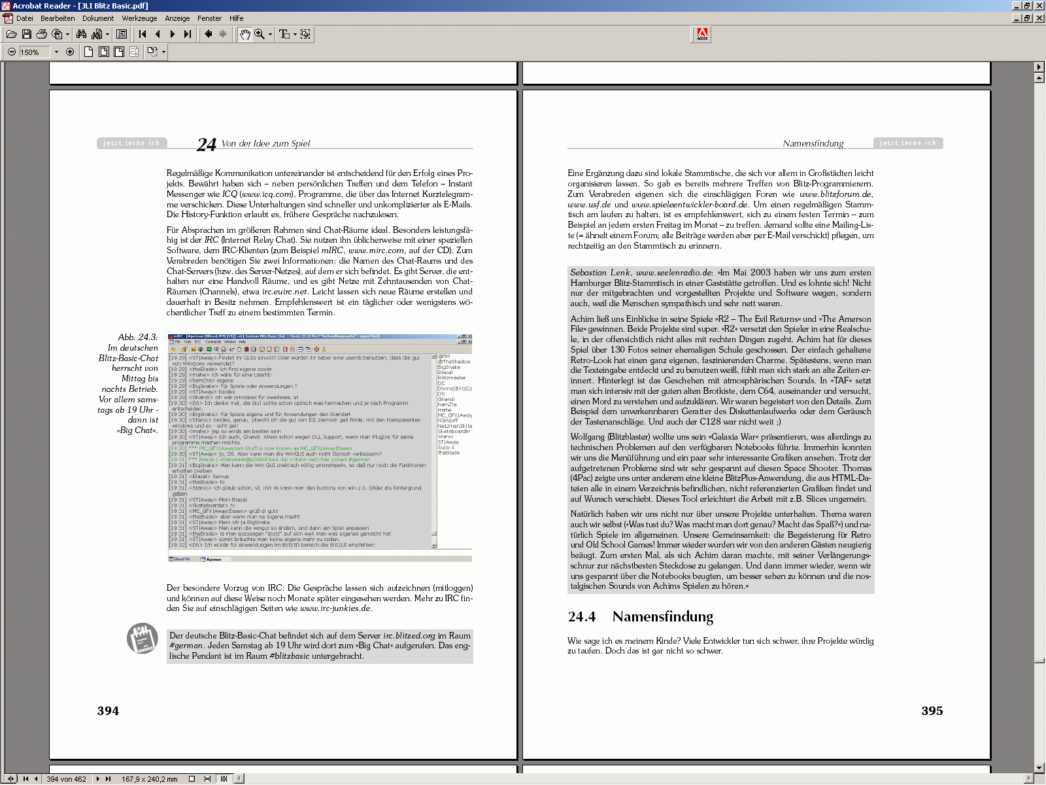The width and height of the screenshot is (1046, 785).
Task: Open the Hilfe menu
Action: (x=237, y=18)
